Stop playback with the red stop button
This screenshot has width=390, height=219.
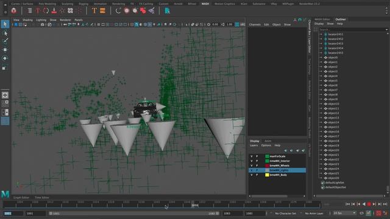(369, 204)
